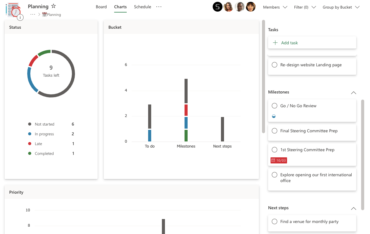The height and width of the screenshot is (234, 370).
Task: Click the red-haired woman member avatar
Action: coord(229,7)
